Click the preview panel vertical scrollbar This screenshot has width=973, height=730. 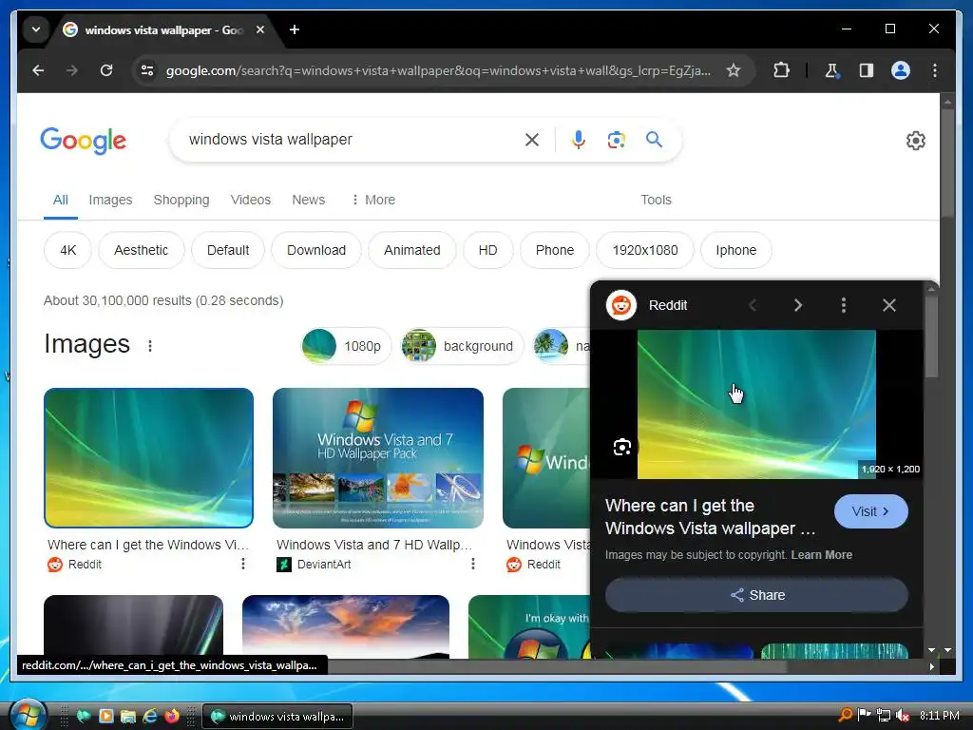(931, 336)
